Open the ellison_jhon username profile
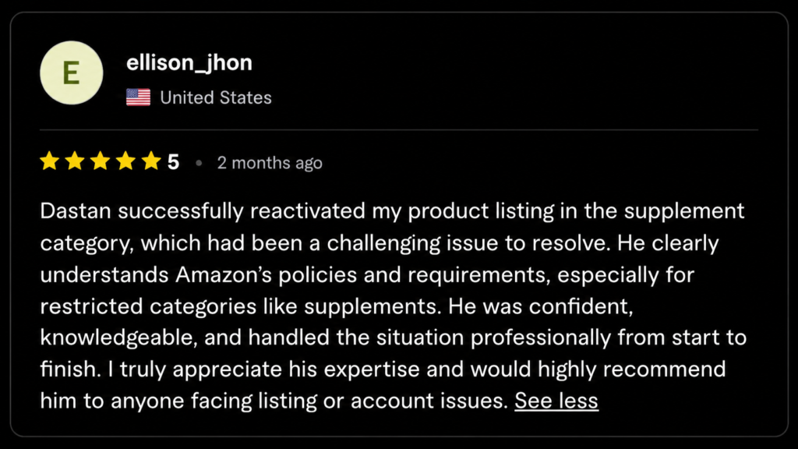 [189, 63]
